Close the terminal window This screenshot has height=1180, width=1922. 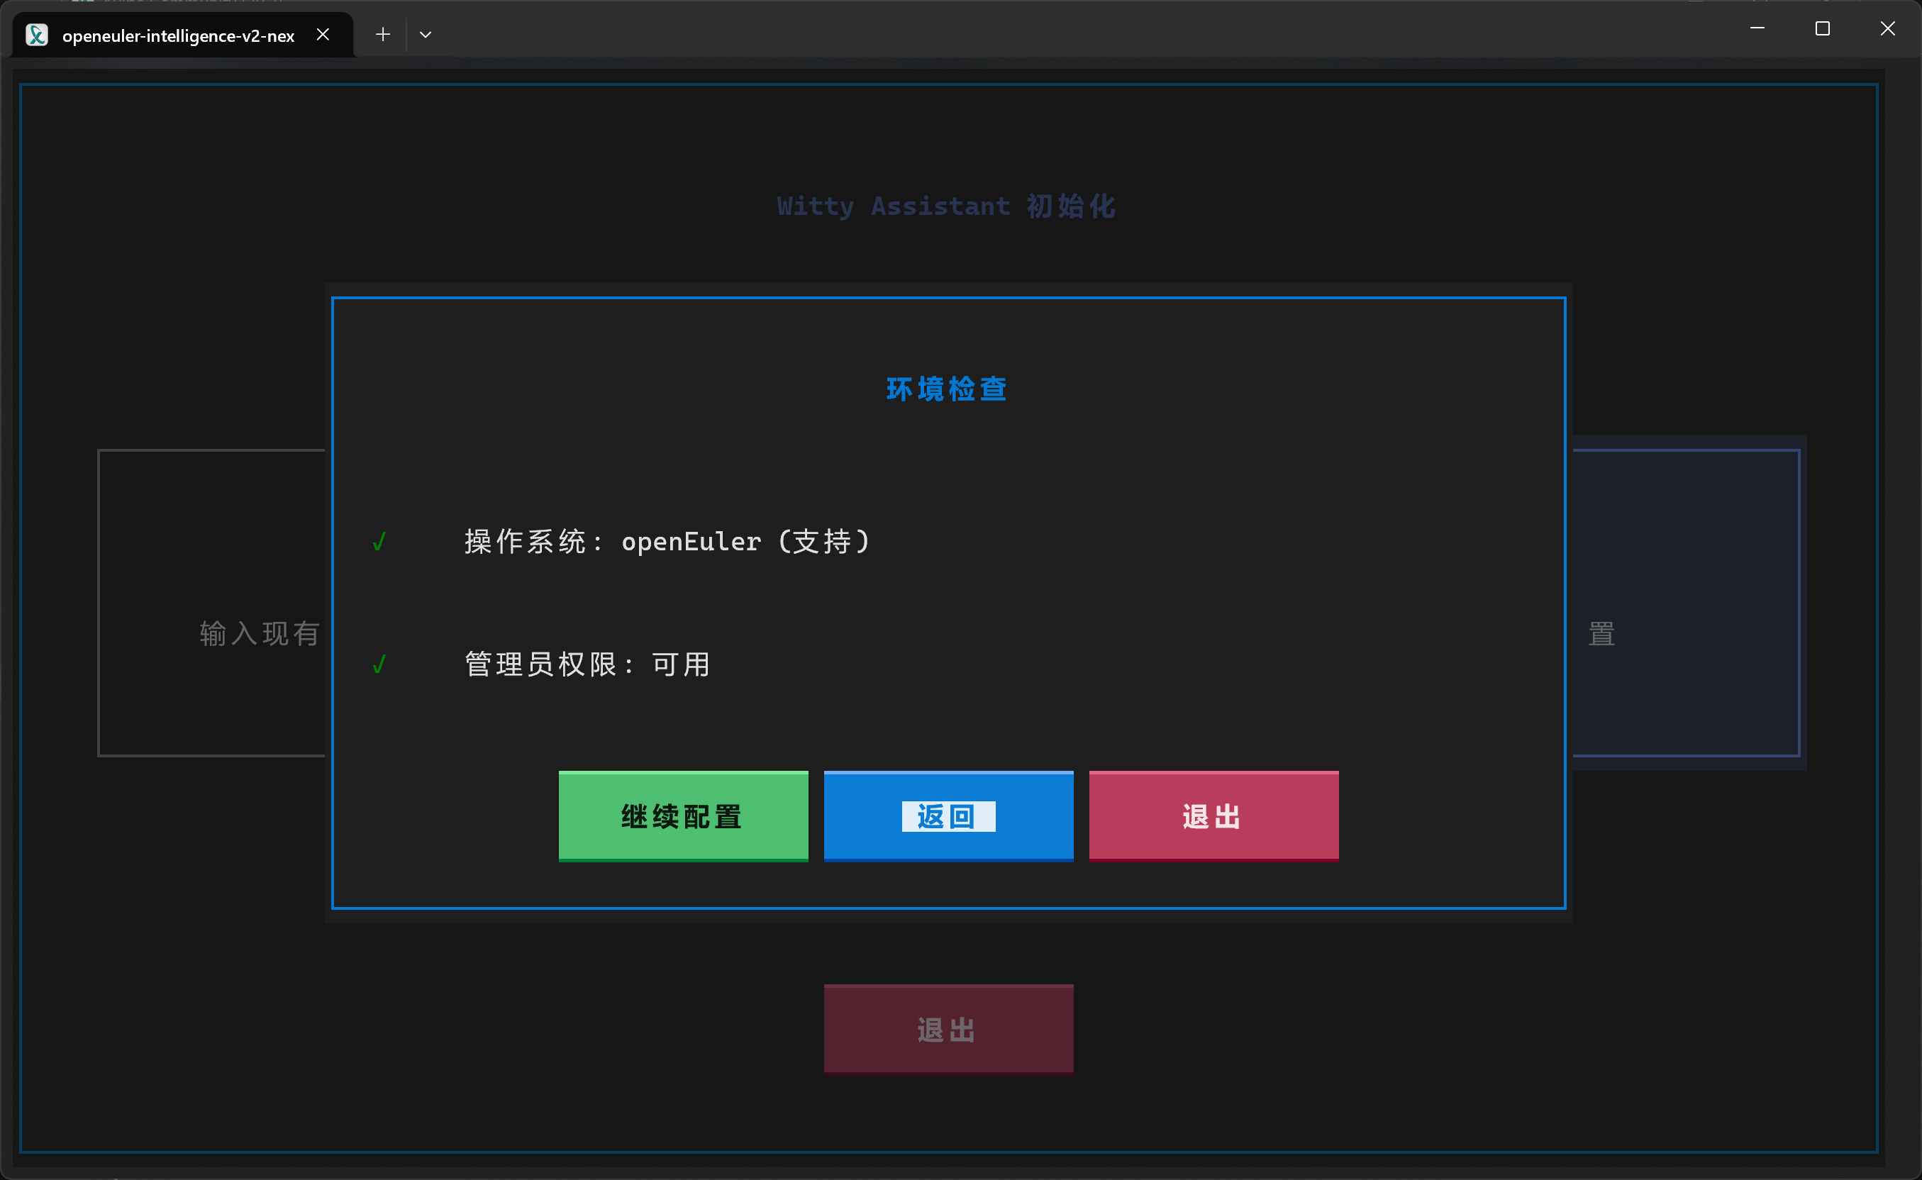(1887, 29)
